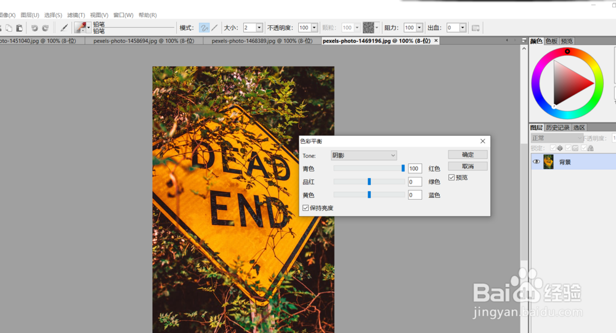The image size is (616, 333).
Task: Open the 滤镜(T) menu
Action: tap(76, 15)
